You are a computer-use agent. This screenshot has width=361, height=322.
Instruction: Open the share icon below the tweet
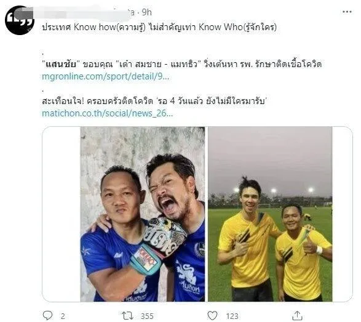tap(297, 315)
